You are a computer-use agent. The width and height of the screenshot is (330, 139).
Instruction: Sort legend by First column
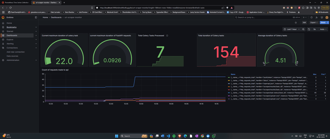pos(324,74)
